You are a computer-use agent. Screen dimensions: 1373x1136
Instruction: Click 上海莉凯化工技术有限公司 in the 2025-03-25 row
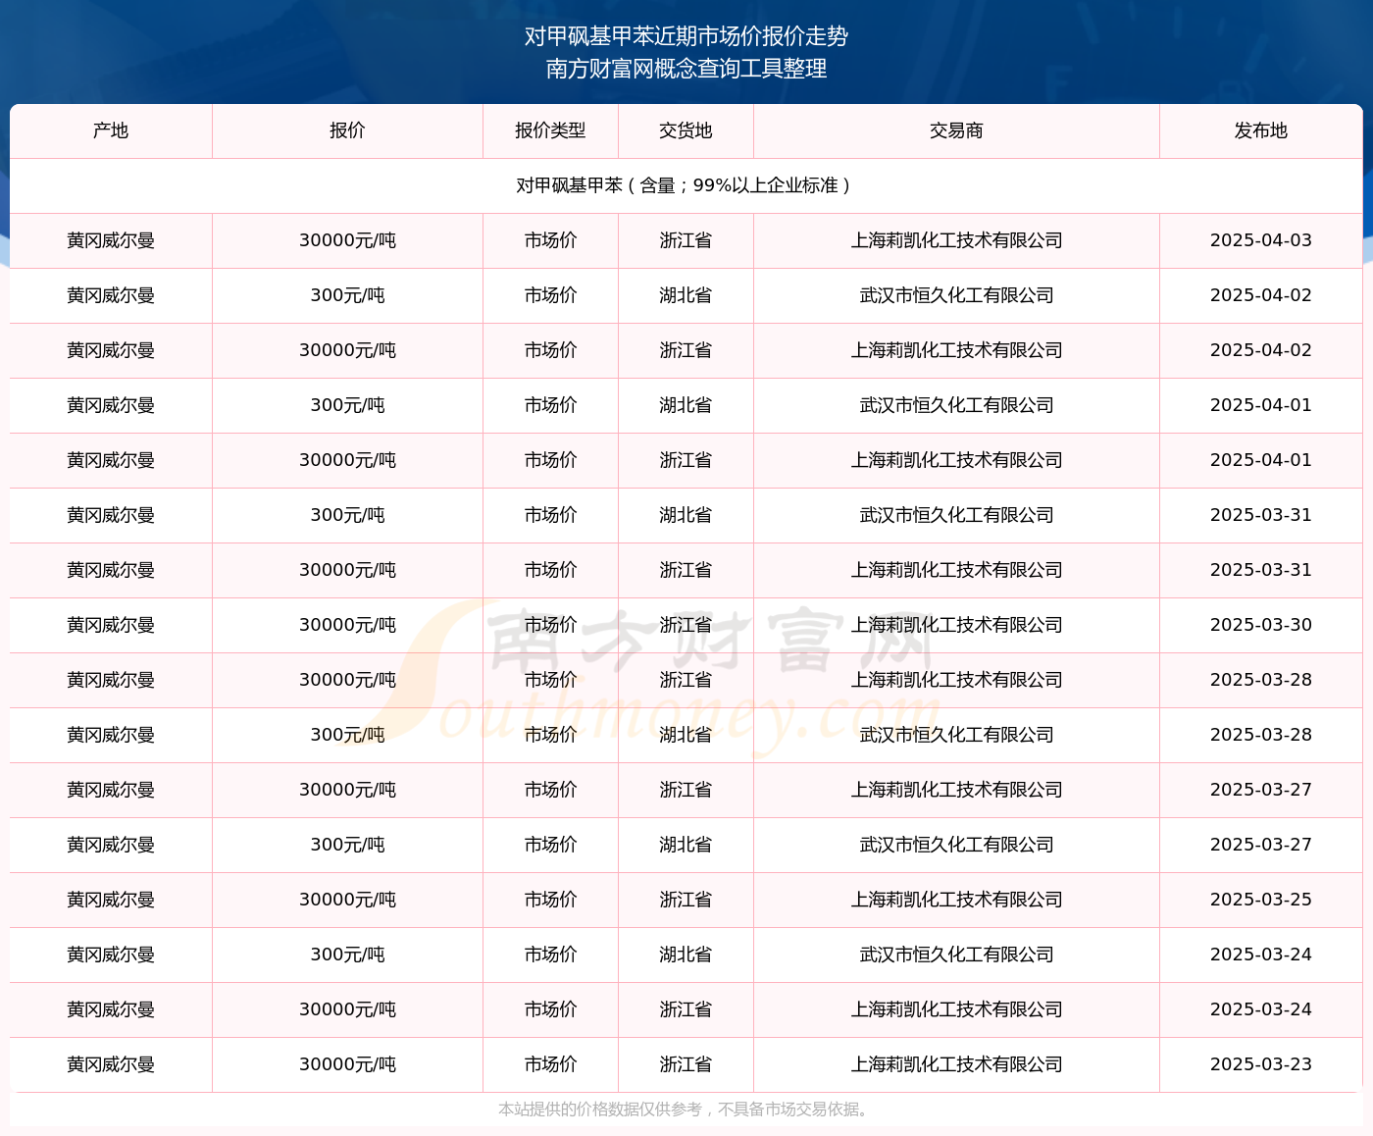pos(956,900)
